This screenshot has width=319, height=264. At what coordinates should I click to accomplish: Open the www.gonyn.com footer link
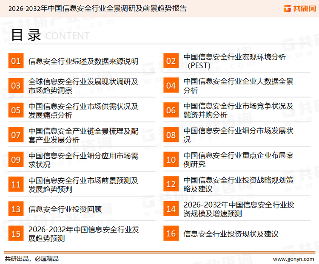[x=293, y=259]
